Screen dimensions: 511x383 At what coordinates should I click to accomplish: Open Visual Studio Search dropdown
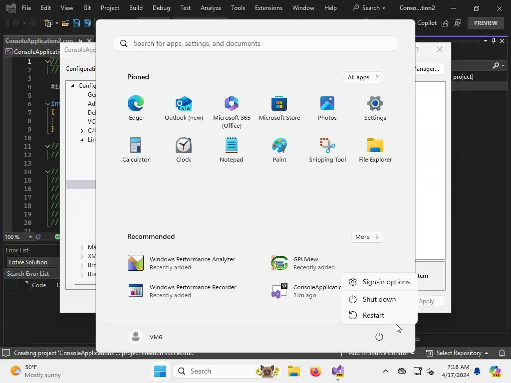(369, 8)
